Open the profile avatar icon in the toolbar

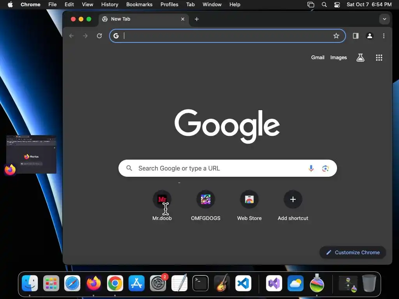[x=370, y=36]
